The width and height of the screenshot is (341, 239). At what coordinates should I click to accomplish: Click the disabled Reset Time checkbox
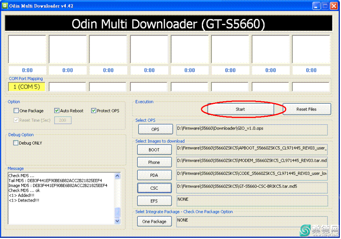point(16,120)
